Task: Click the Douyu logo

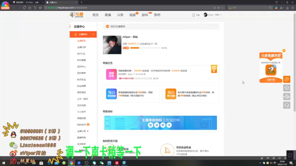Action: click(x=77, y=15)
